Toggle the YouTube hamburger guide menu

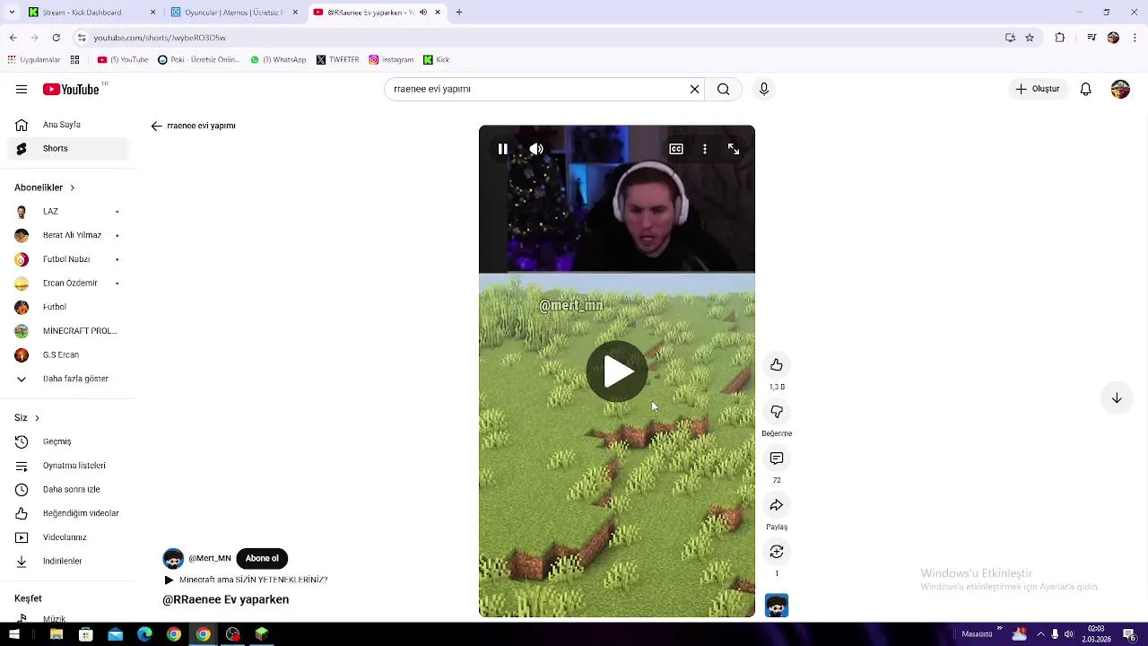(x=22, y=89)
